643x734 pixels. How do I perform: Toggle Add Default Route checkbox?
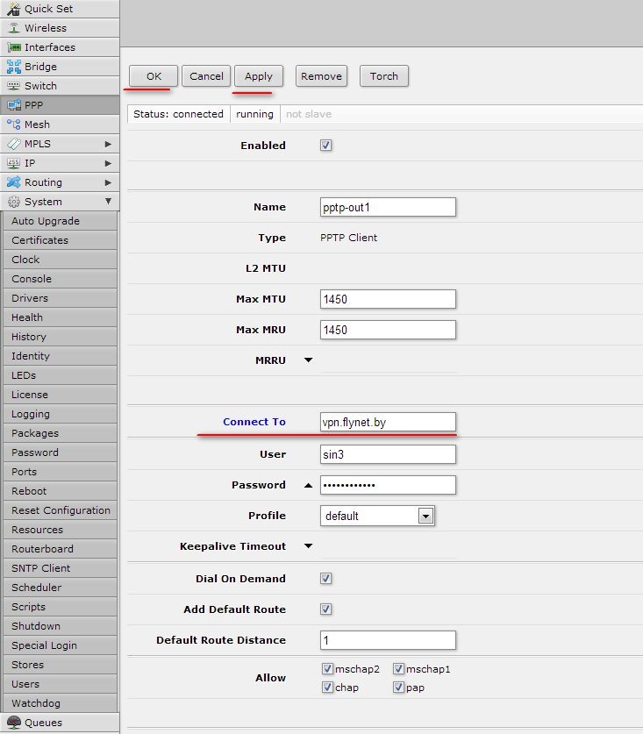[326, 609]
